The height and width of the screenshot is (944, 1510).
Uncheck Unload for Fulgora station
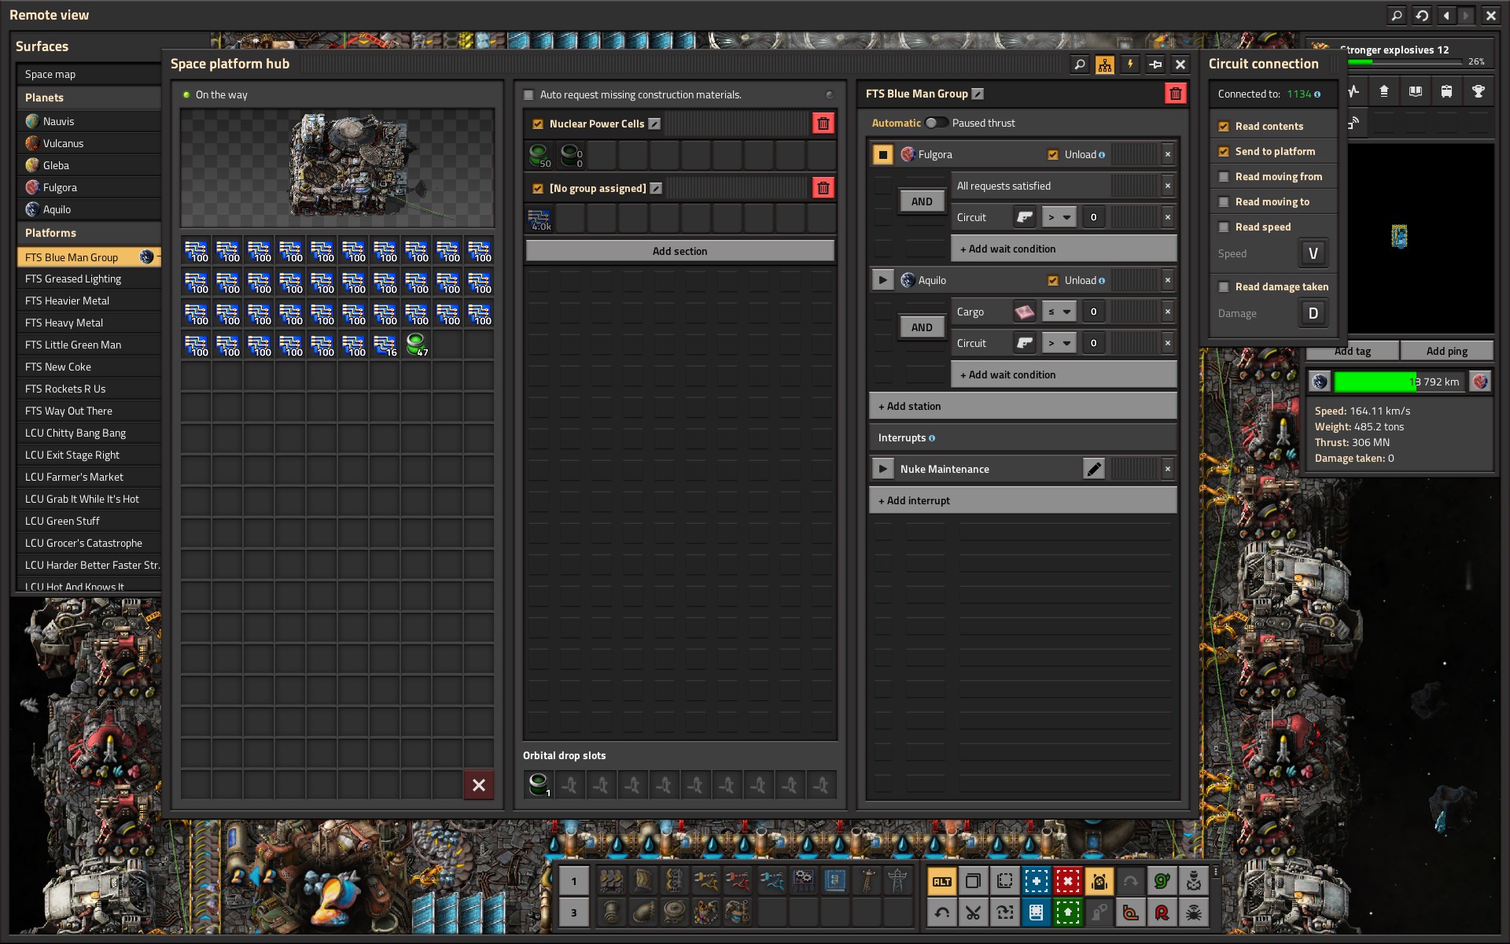(1052, 155)
